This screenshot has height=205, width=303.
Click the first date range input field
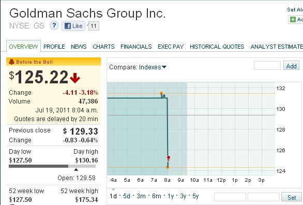click(x=230, y=197)
